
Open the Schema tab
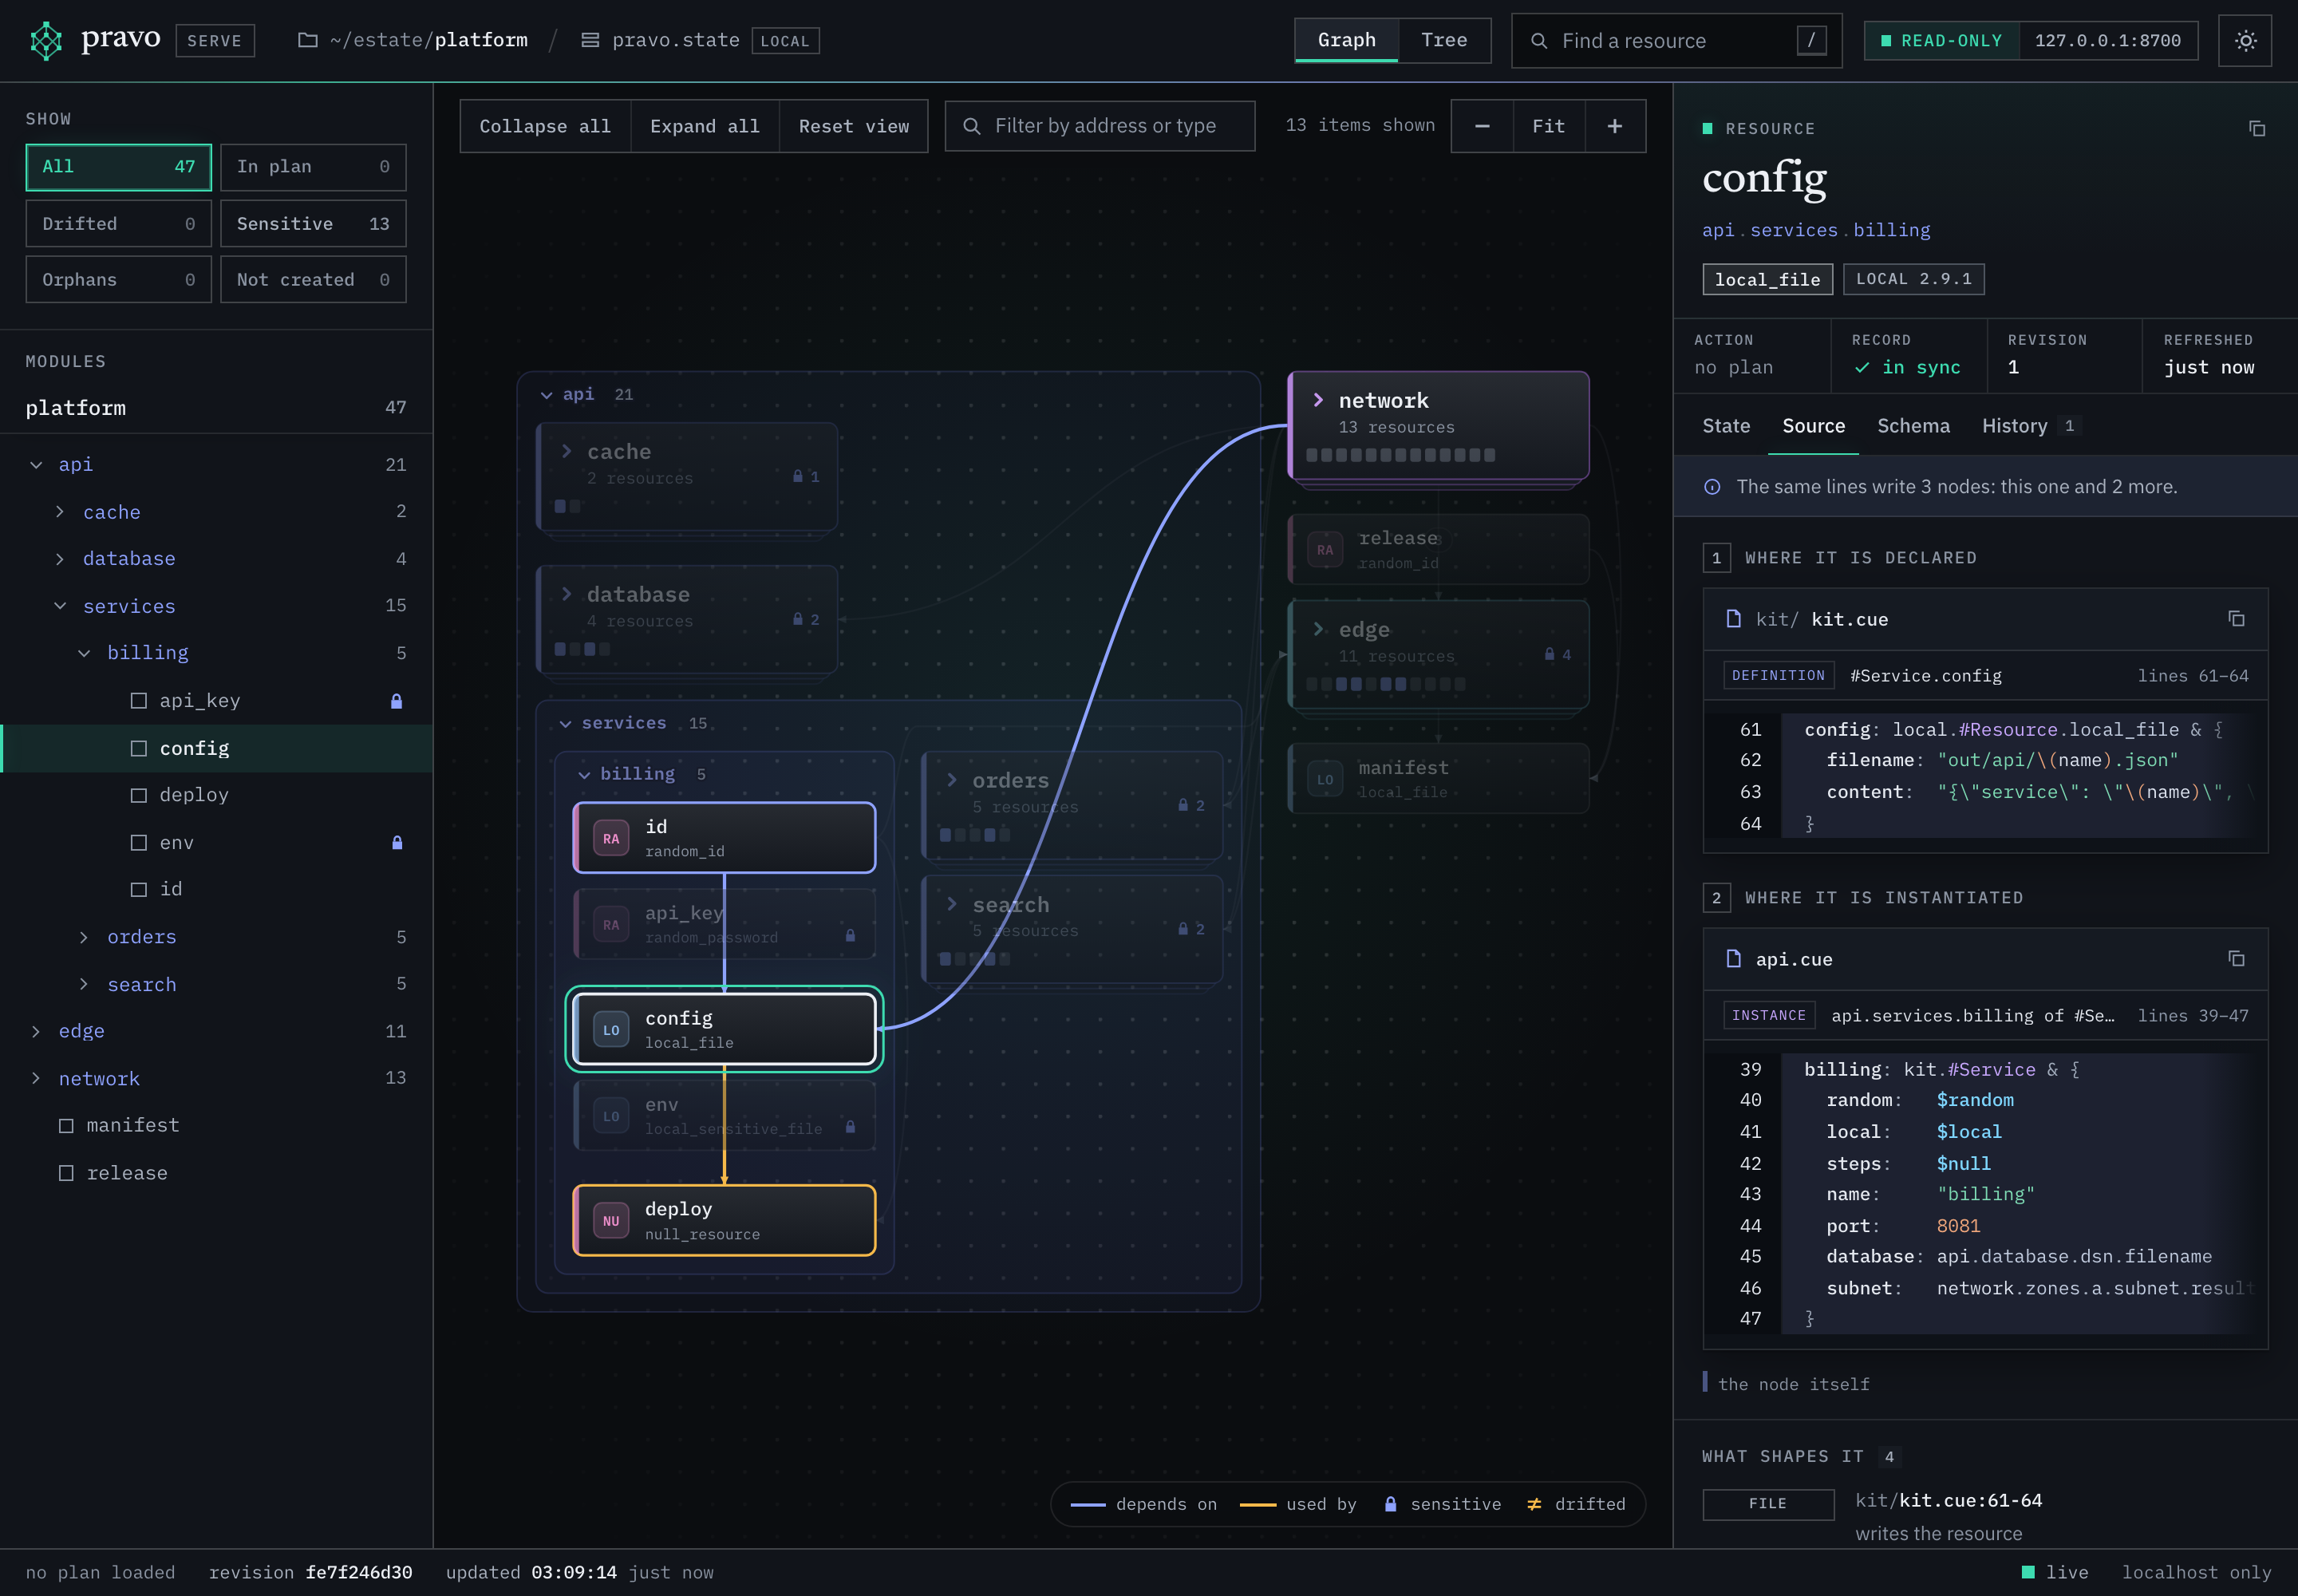[x=1913, y=426]
